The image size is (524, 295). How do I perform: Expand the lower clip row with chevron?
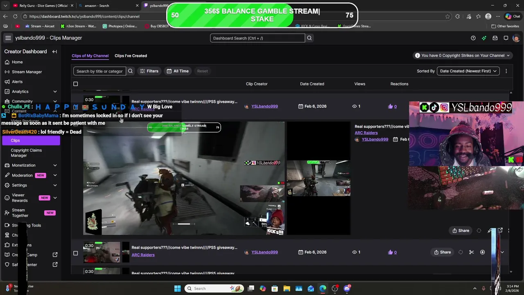502,252
